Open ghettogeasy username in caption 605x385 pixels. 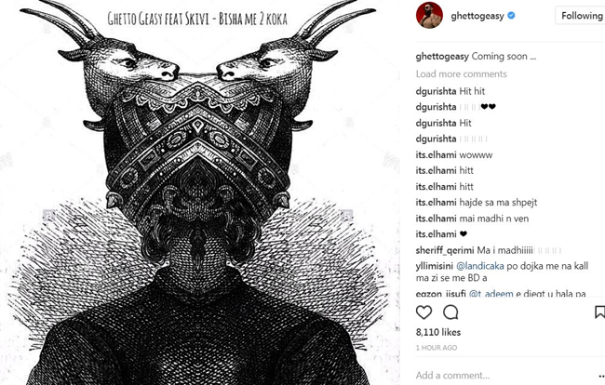(x=442, y=57)
